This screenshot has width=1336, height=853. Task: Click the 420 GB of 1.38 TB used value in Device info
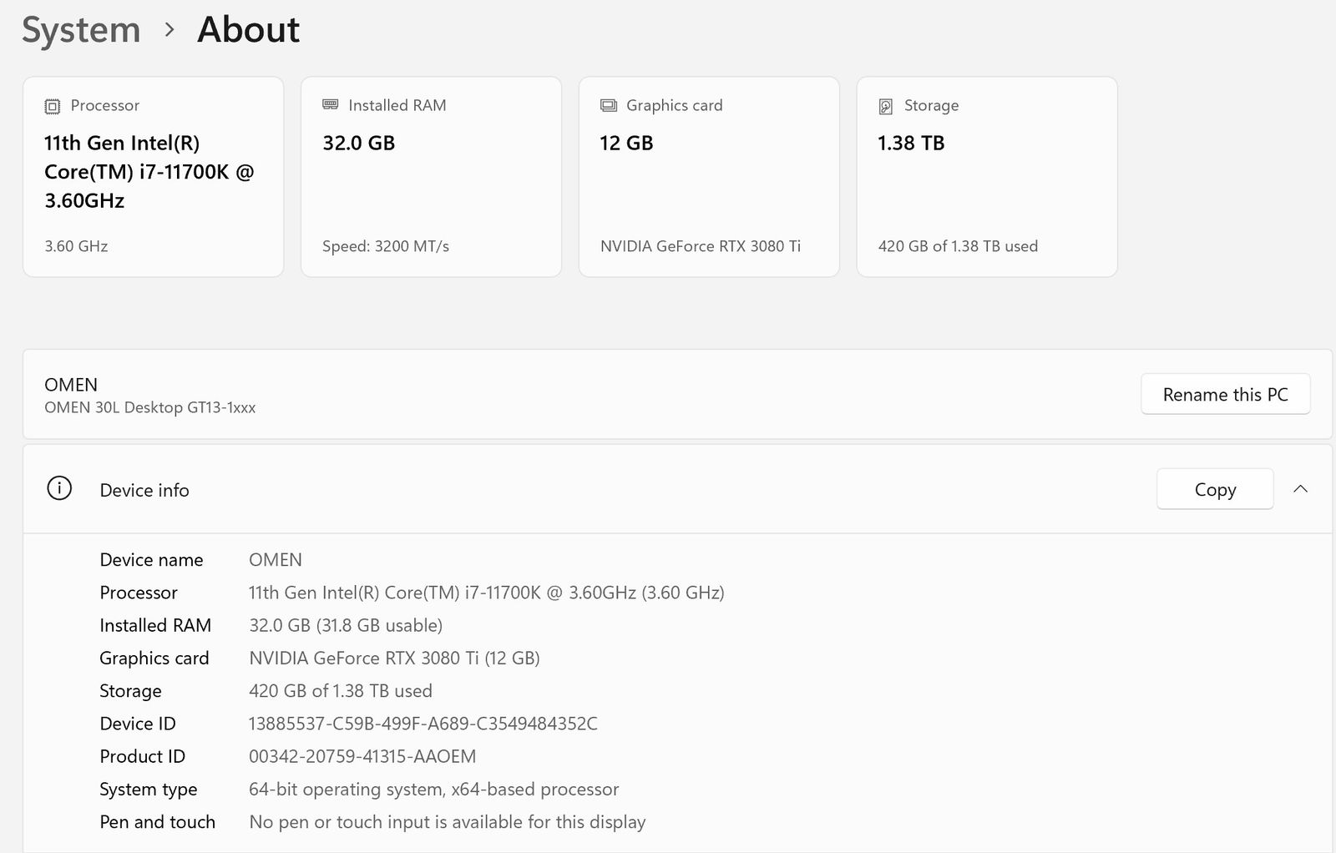341,691
